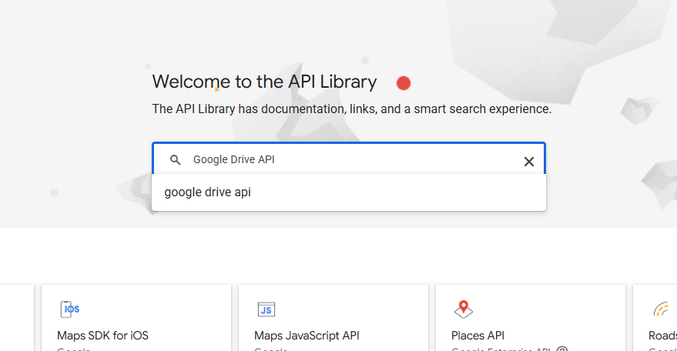This screenshot has width=677, height=351.
Task: Click the Maps JavaScript API JS icon
Action: [266, 309]
